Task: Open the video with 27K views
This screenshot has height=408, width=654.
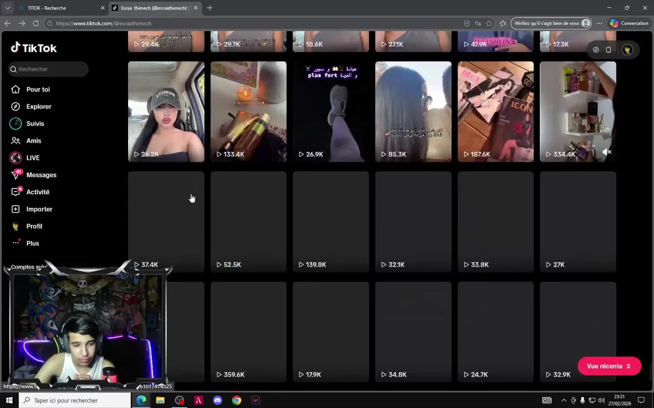Action: pos(577,222)
